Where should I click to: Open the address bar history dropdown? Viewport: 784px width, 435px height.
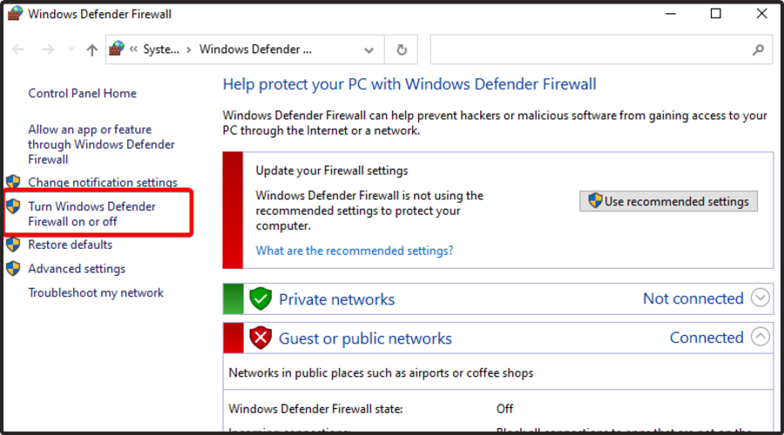pyautogui.click(x=369, y=50)
